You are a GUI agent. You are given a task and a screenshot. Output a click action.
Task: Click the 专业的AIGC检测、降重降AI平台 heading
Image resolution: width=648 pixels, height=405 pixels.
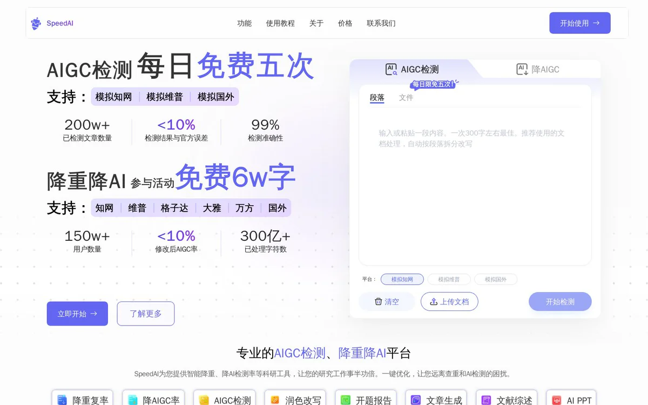click(x=324, y=353)
